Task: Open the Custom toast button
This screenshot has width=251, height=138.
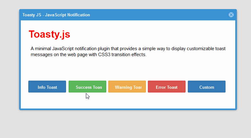Action: coord(207,87)
